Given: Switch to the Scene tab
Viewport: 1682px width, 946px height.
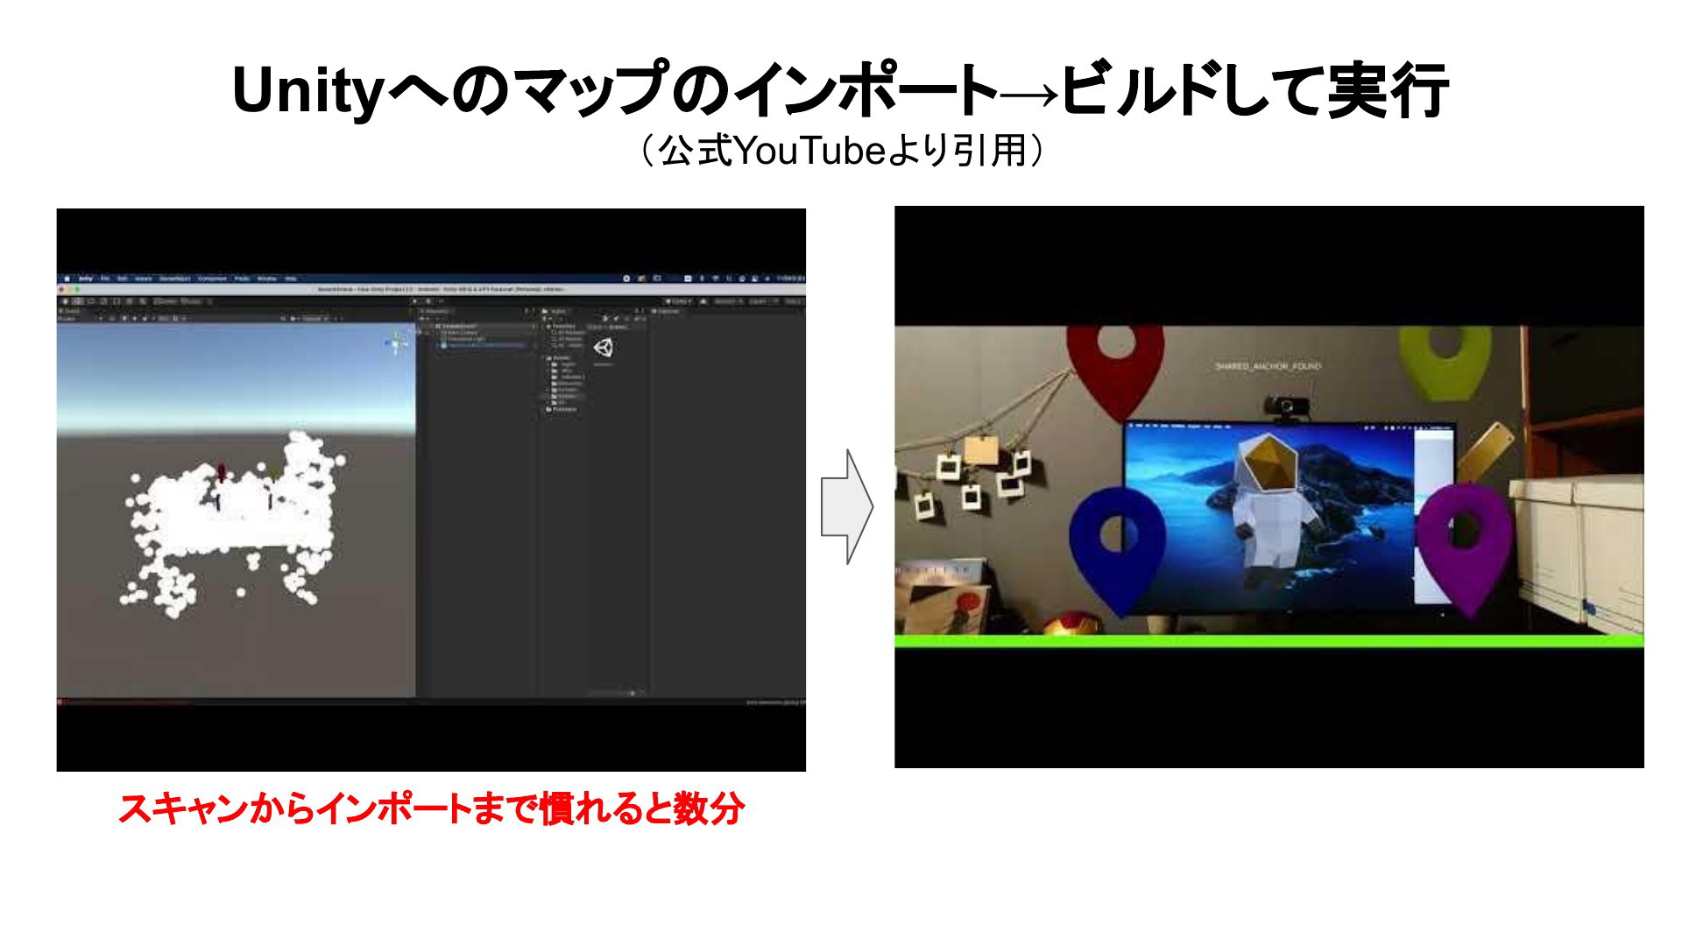Looking at the screenshot, I should click(x=69, y=311).
